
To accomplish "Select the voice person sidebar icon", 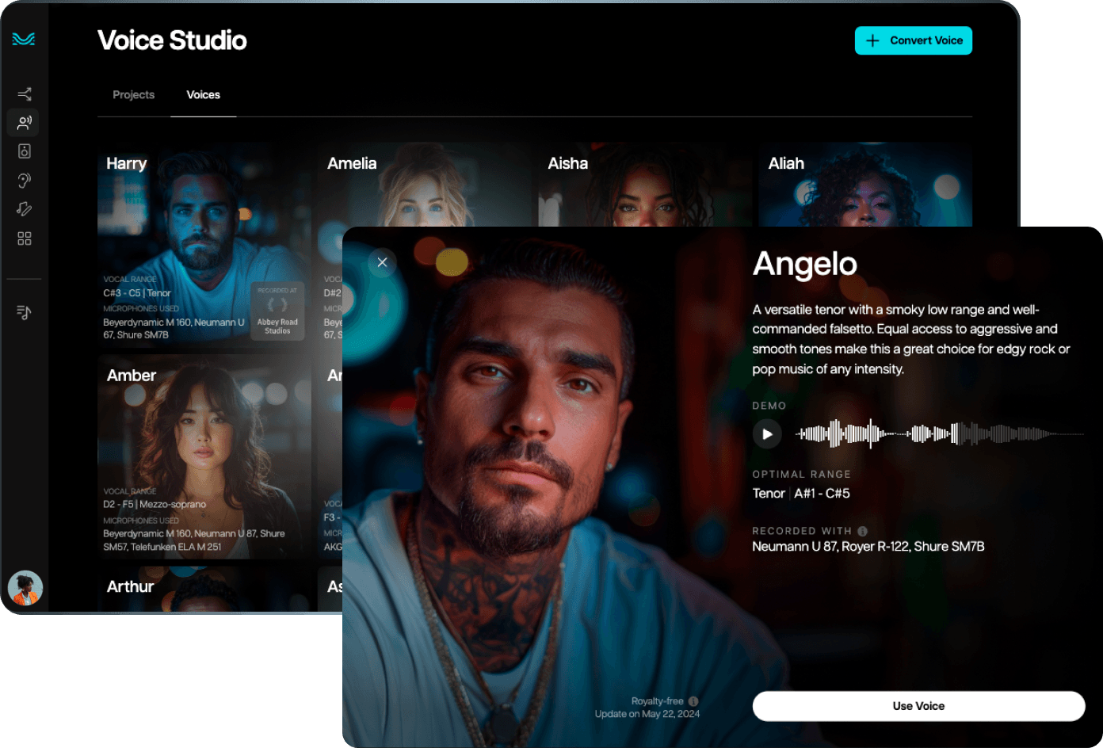I will pos(25,123).
